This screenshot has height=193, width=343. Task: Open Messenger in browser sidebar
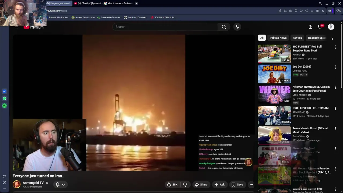pos(4,91)
